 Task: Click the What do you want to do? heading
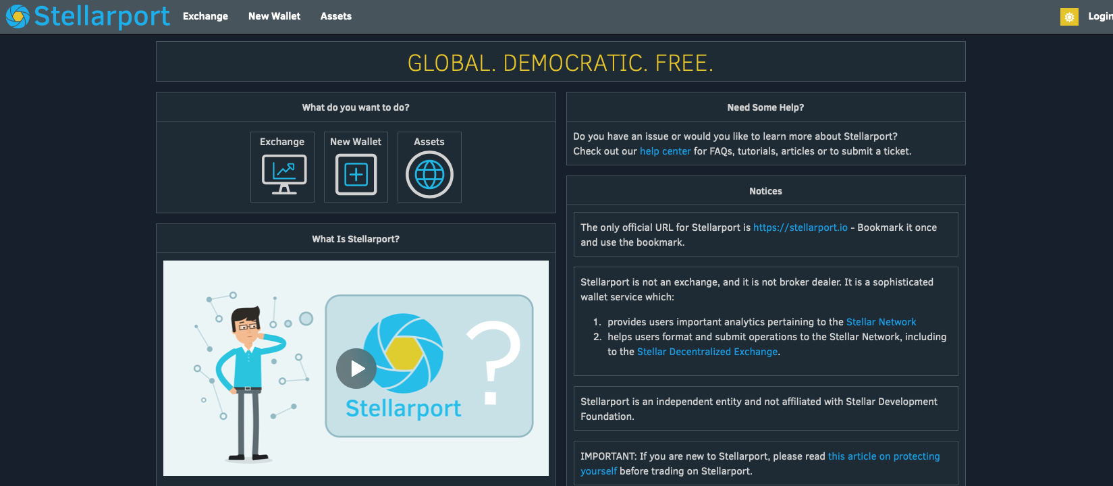(356, 107)
